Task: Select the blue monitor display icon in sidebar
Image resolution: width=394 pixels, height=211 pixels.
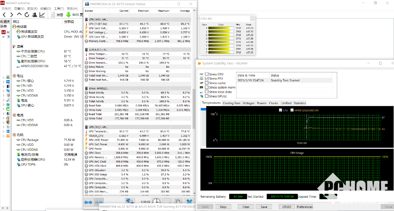Action: click(8, 91)
